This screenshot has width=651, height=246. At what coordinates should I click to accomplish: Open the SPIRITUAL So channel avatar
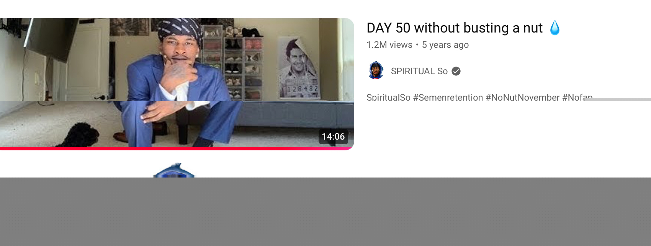(x=376, y=71)
